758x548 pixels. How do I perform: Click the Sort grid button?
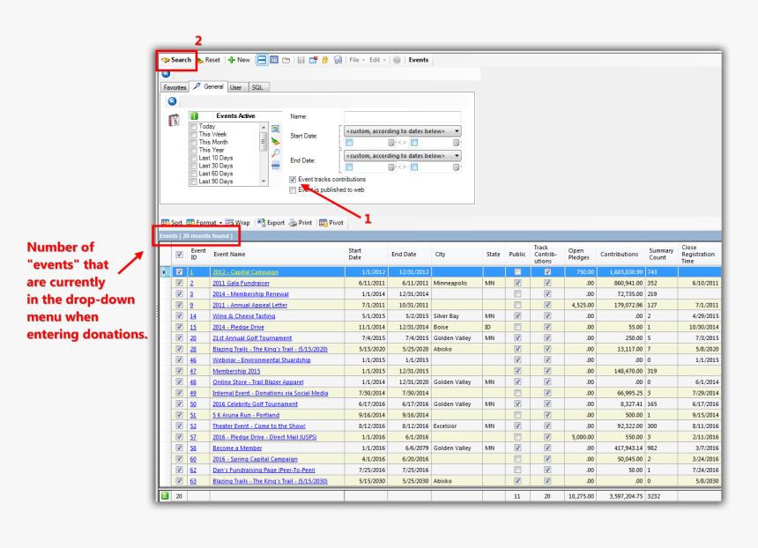172,223
